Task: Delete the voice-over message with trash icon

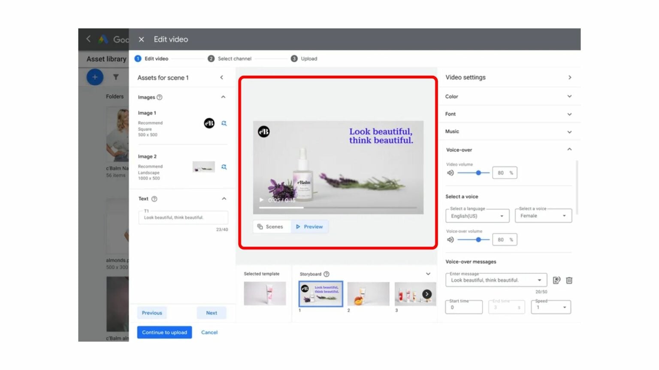Action: click(x=569, y=280)
